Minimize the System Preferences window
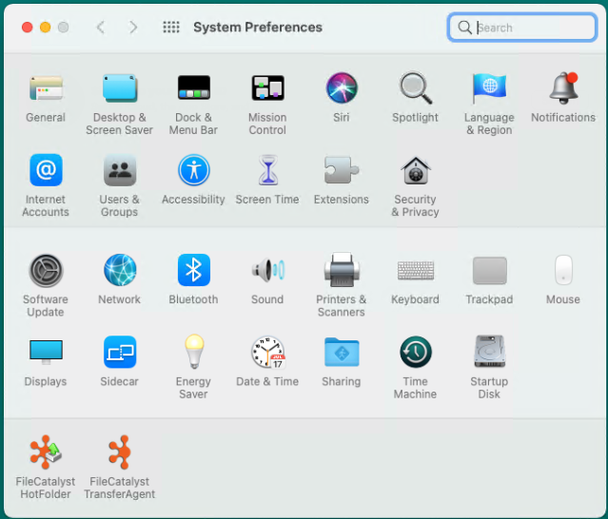 coord(46,28)
